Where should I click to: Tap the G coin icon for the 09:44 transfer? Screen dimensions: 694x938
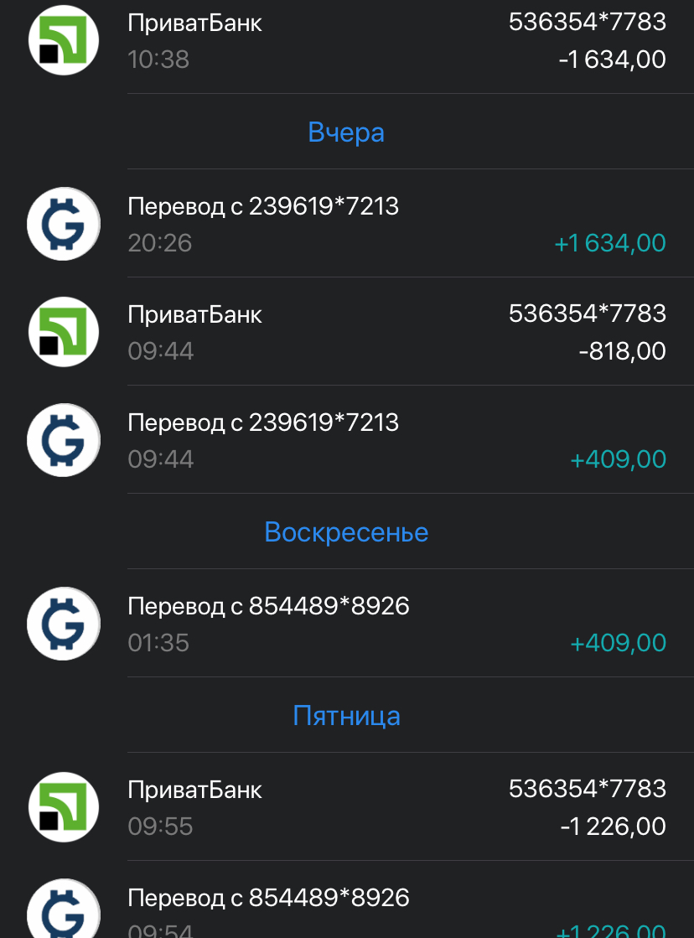click(64, 440)
